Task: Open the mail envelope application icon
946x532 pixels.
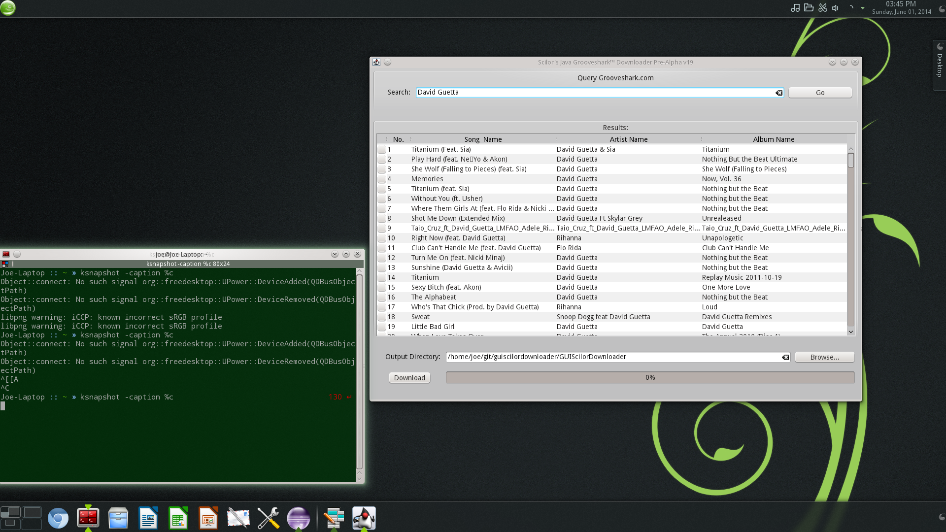Action: [238, 518]
